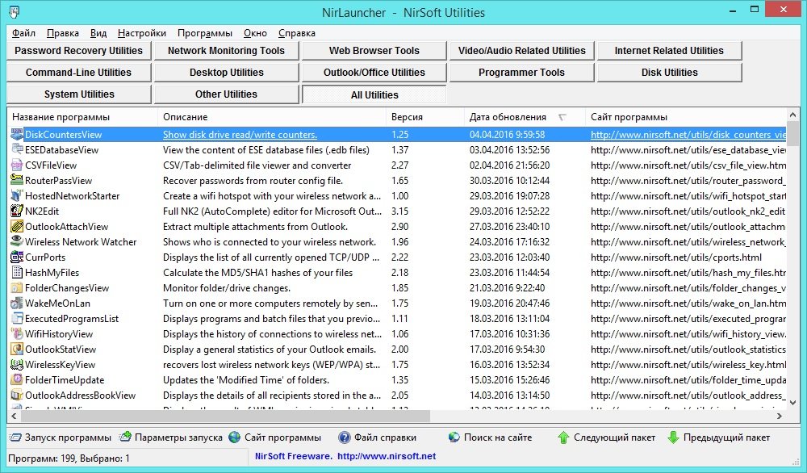
Task: Open launch parameters icon in toolbar
Action: pyautogui.click(x=125, y=437)
